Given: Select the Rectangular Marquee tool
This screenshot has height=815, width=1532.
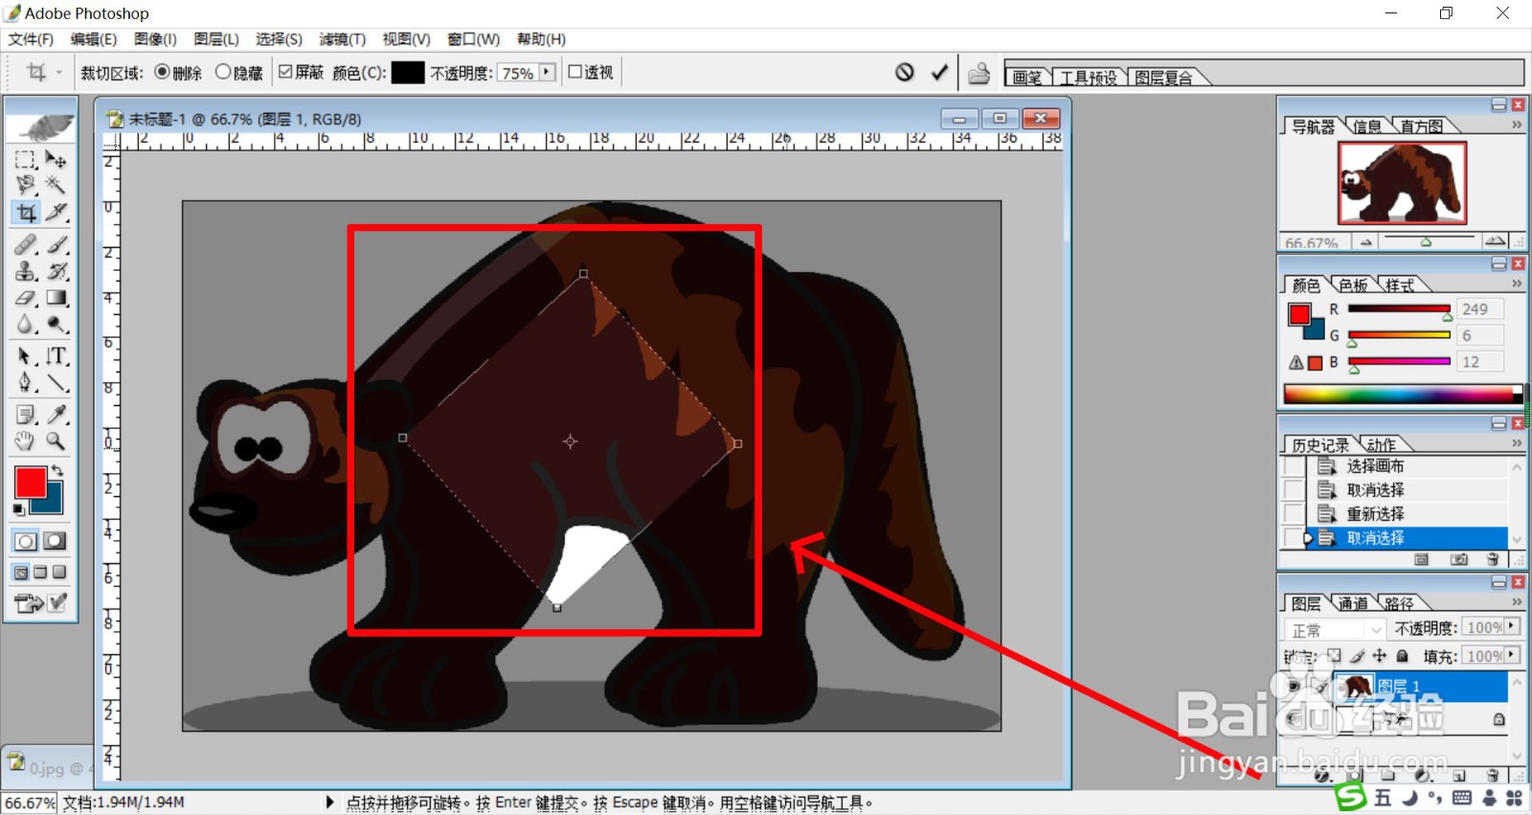Looking at the screenshot, I should pos(26,159).
